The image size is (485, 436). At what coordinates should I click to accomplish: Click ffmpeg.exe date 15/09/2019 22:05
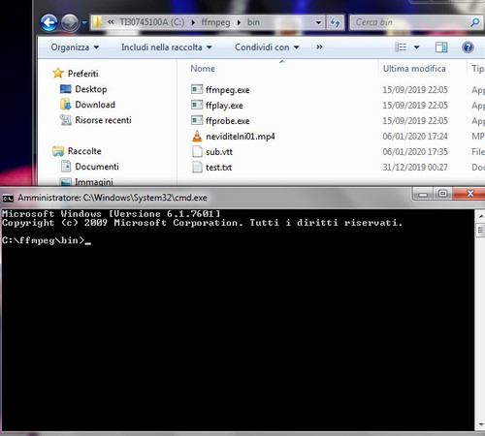(415, 90)
